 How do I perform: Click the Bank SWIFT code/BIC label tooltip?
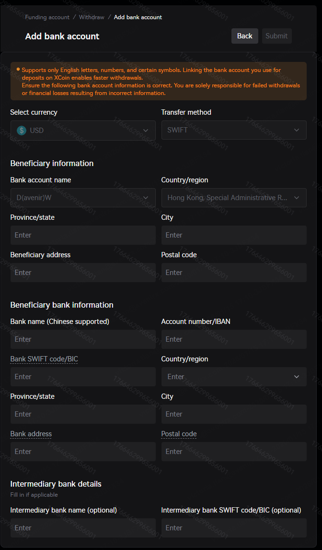pyautogui.click(x=44, y=359)
